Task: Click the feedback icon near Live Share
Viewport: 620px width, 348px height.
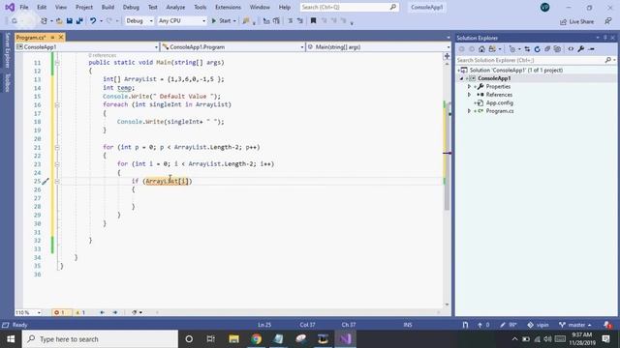Action: point(608,21)
